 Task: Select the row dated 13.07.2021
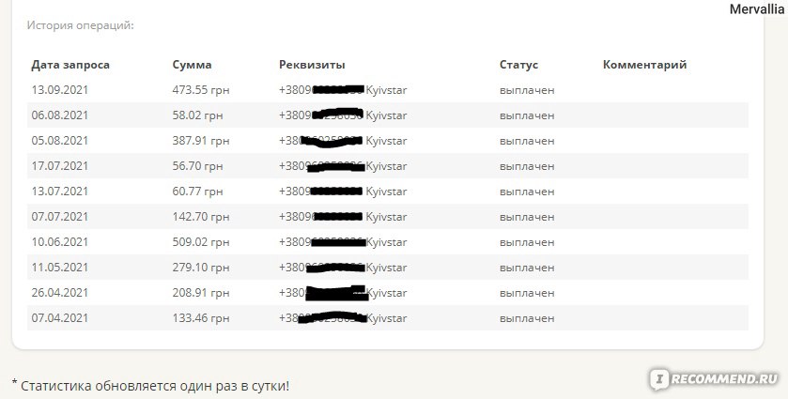point(388,192)
